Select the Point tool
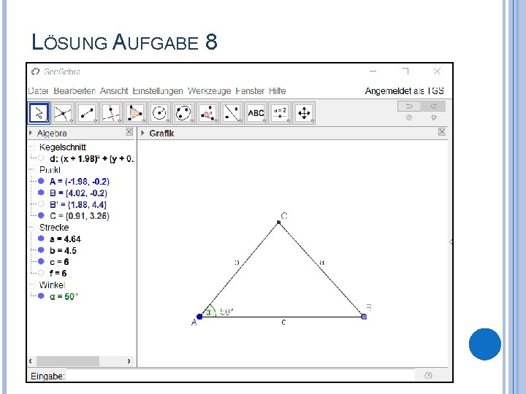This screenshot has height=394, width=526. pyautogui.click(x=63, y=113)
